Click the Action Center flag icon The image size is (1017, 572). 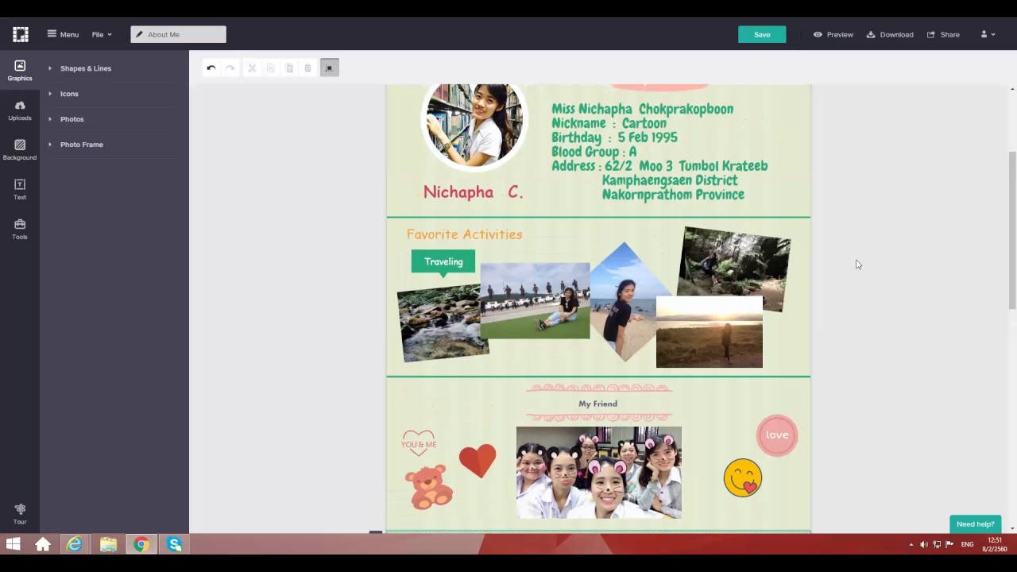click(x=949, y=544)
